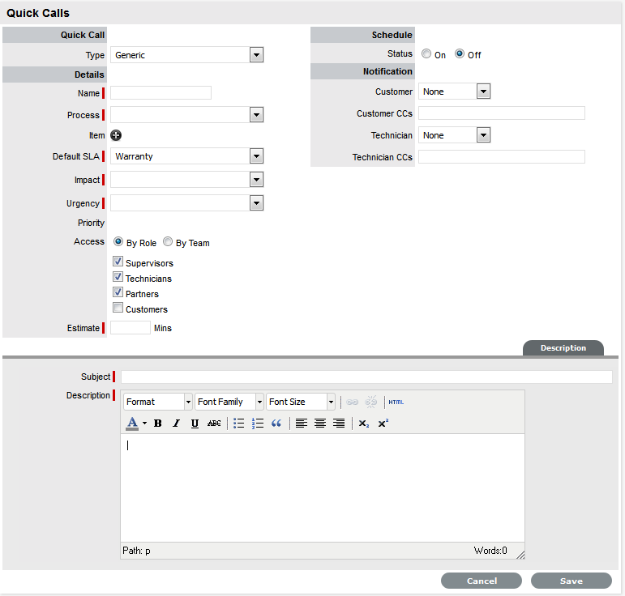Viewport: 625px width, 596px height.
Task: Align text right
Action: 339,424
